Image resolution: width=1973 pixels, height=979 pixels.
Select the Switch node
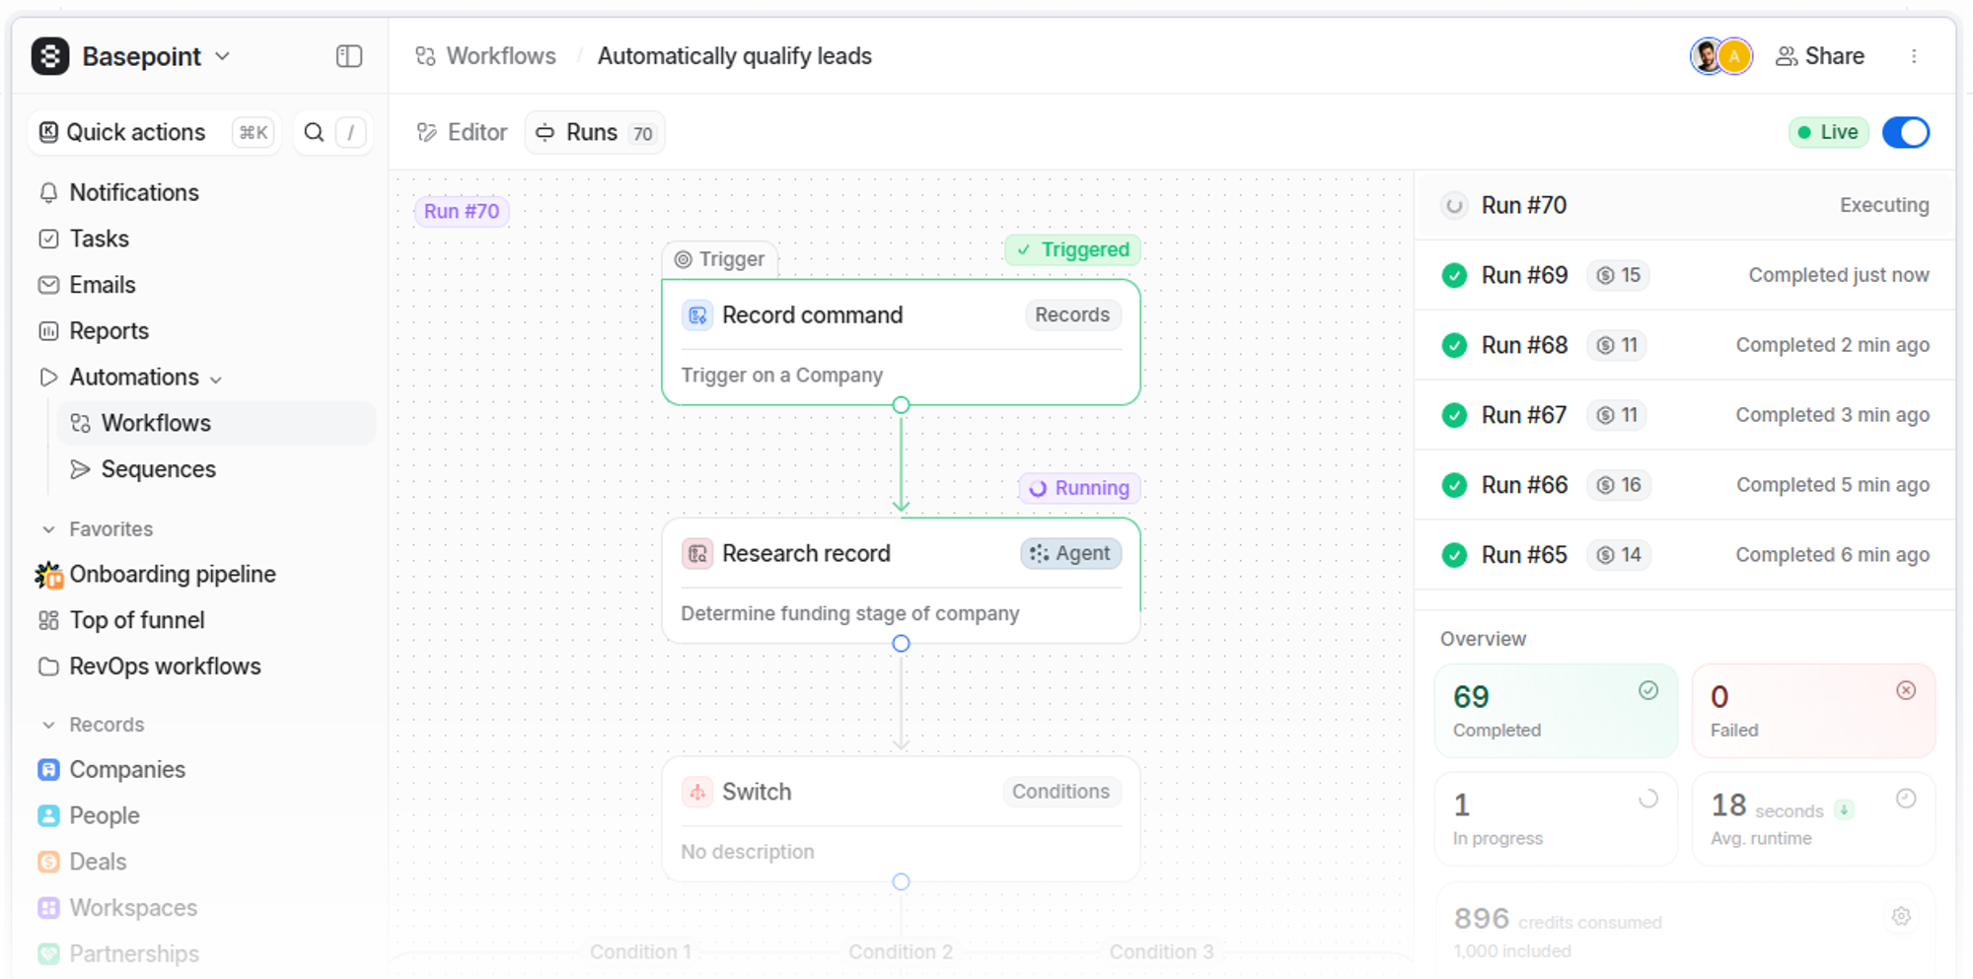point(901,819)
